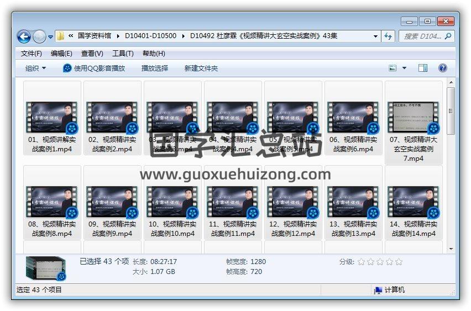Click the Forward navigation arrow button

pos(39,36)
